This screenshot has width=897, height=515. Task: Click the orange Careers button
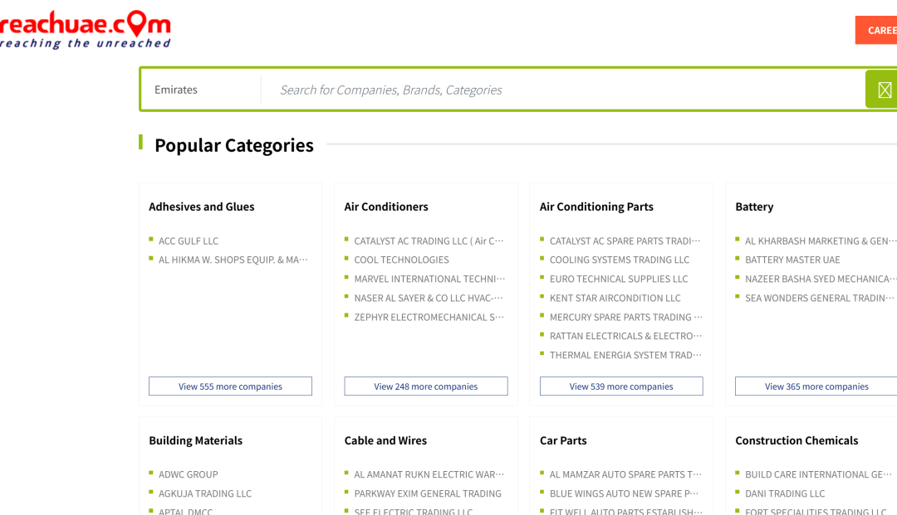click(x=879, y=31)
